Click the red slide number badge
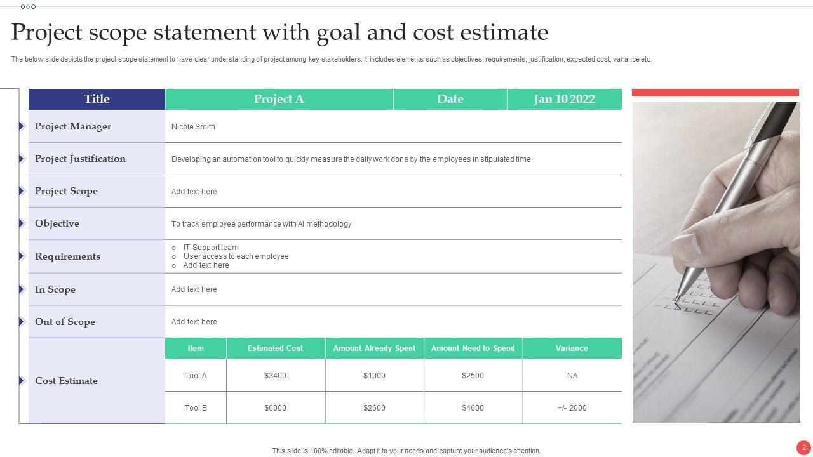This screenshot has height=457, width=813. [803, 447]
